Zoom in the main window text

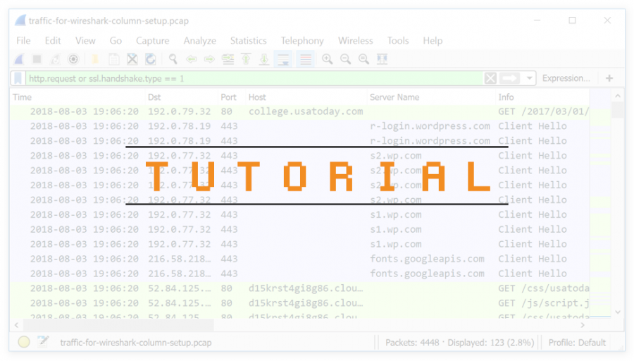pyautogui.click(x=327, y=59)
